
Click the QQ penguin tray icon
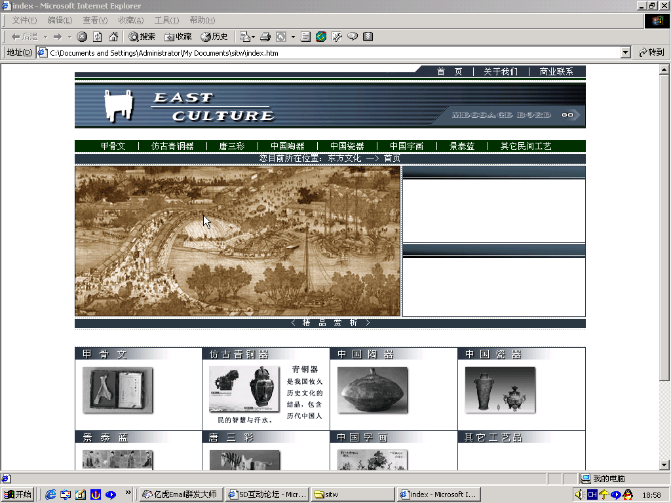click(628, 494)
